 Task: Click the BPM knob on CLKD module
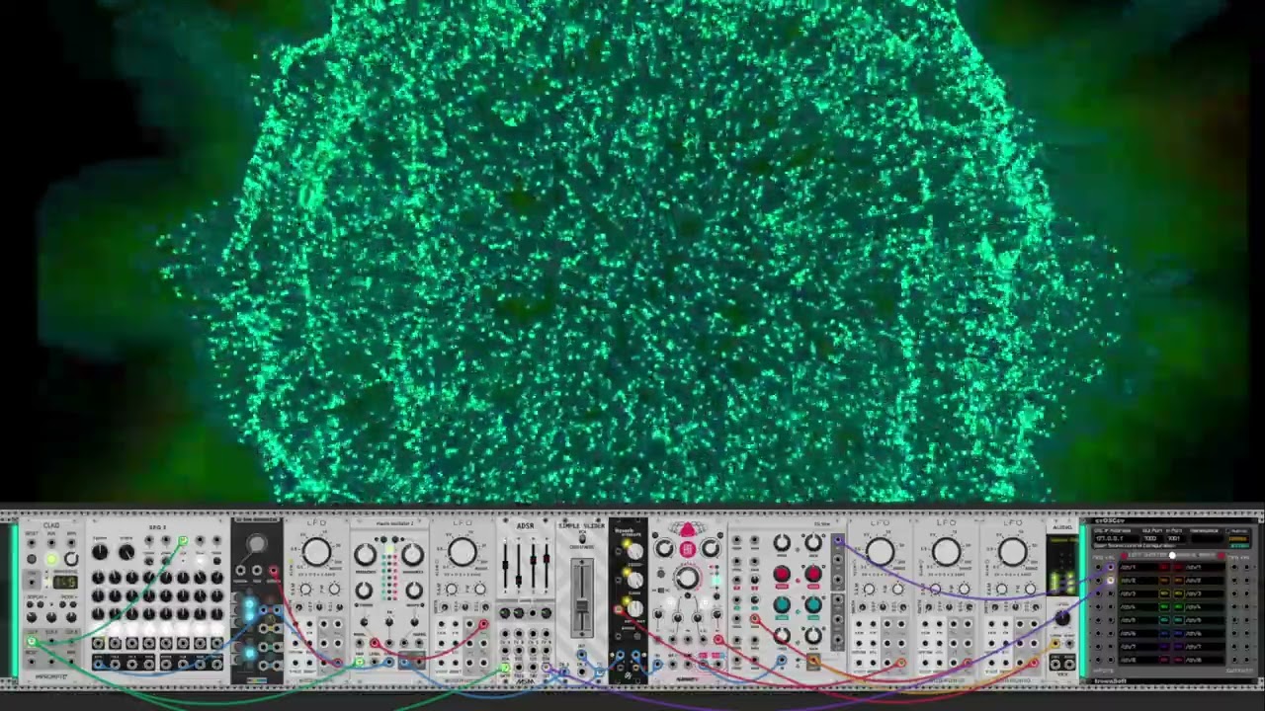pyautogui.click(x=71, y=559)
